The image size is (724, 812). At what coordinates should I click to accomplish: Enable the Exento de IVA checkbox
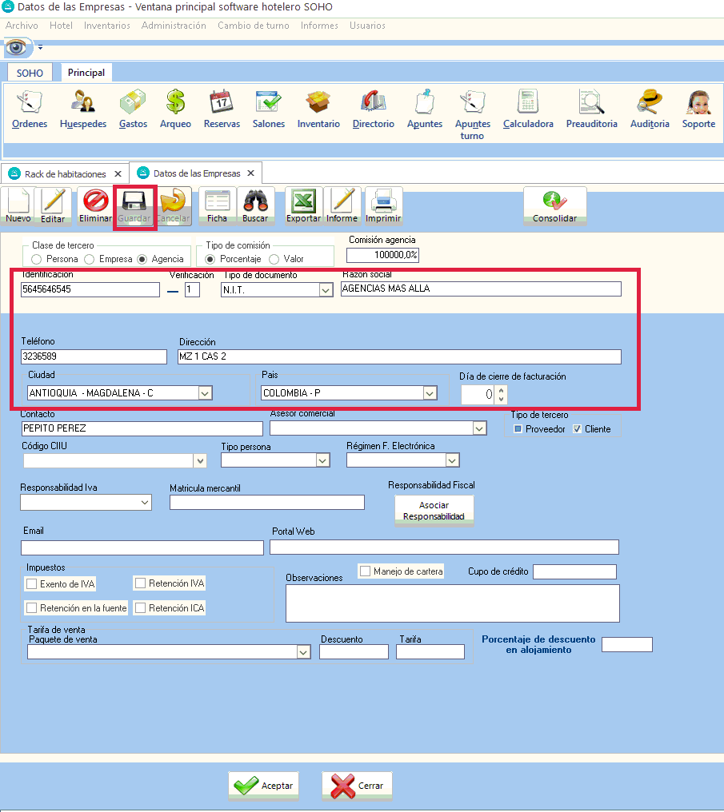pyautogui.click(x=32, y=584)
